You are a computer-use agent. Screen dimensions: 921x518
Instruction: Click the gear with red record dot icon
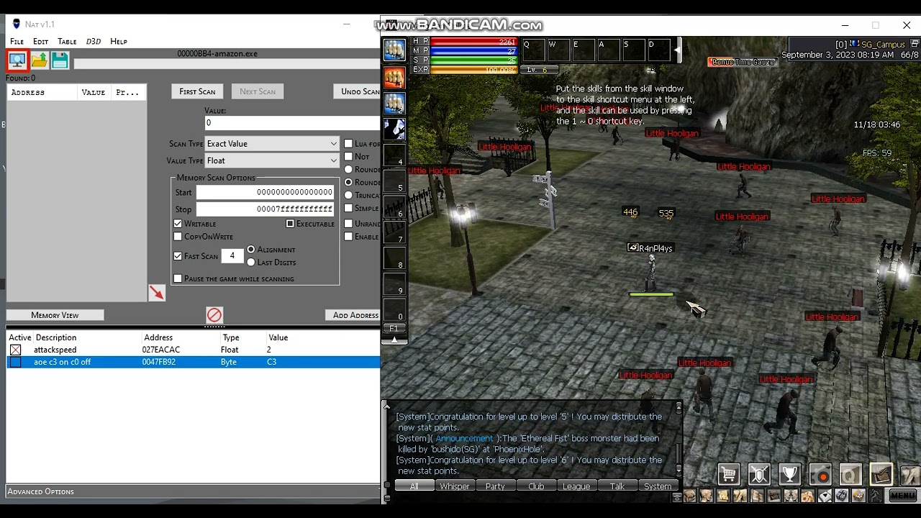(x=820, y=475)
